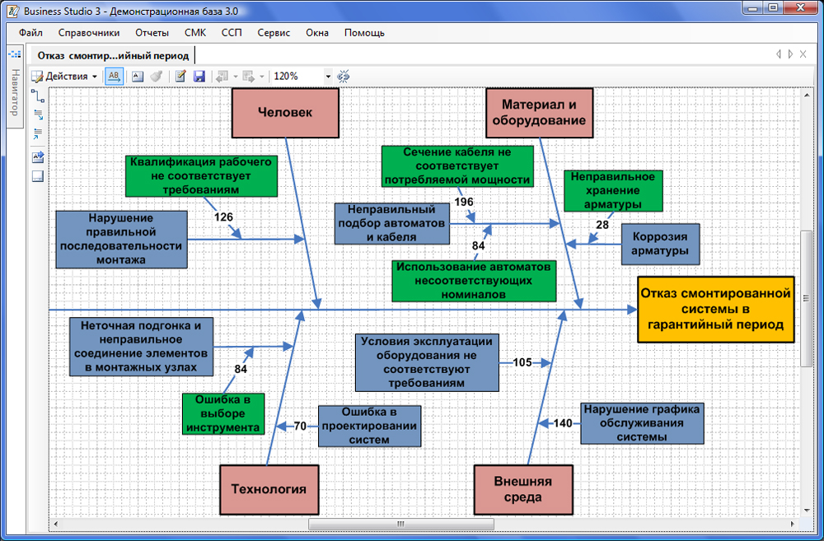The width and height of the screenshot is (824, 541).
Task: Expand the 120% zoom level dropdown
Action: click(x=328, y=76)
